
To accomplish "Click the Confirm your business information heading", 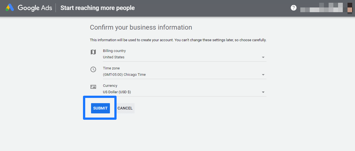I will [x=141, y=27].
